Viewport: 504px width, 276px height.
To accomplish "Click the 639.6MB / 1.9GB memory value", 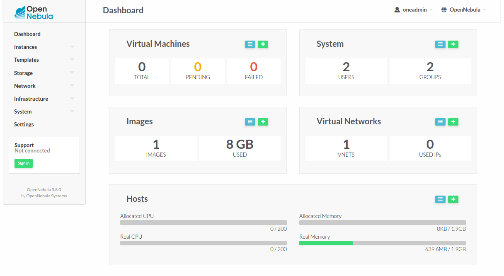I will (x=446, y=249).
